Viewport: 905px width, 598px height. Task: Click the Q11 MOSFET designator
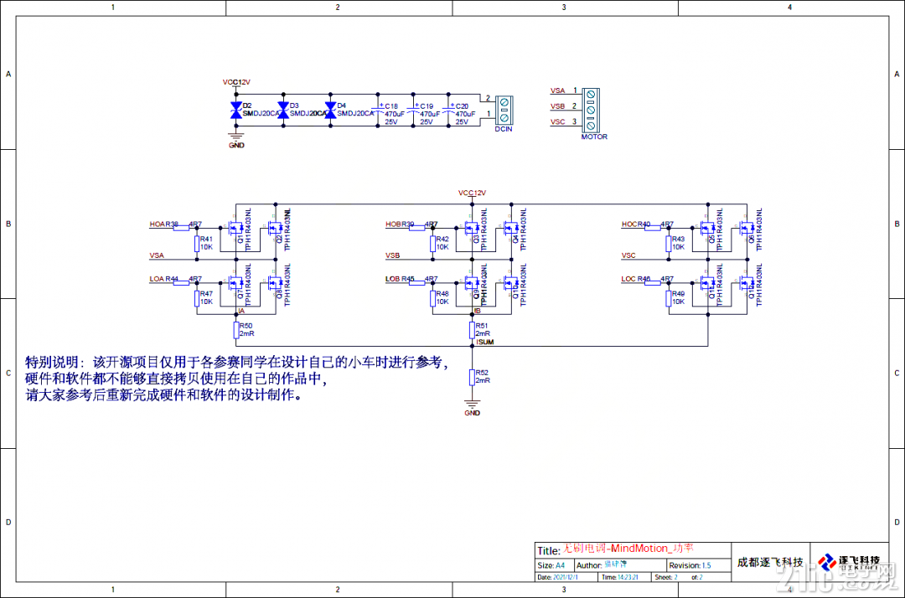click(x=713, y=293)
